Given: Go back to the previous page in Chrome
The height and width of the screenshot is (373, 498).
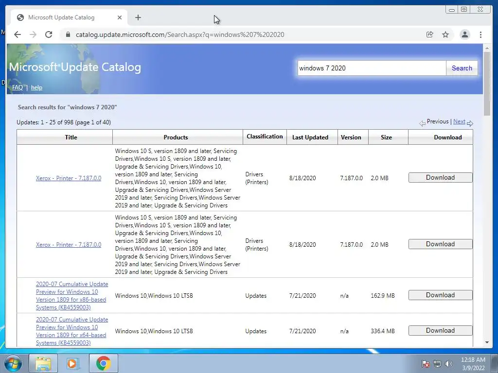Looking at the screenshot, I should pyautogui.click(x=18, y=34).
